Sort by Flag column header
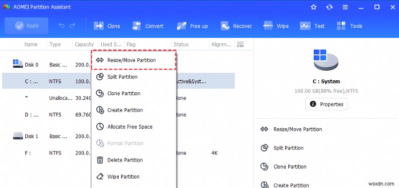This screenshot has height=188, width=399. coord(131,44)
